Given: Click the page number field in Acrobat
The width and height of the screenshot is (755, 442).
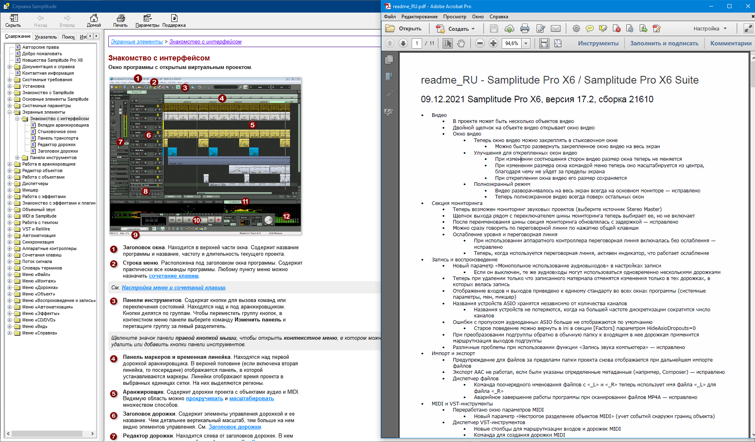Looking at the screenshot, I should coord(417,43).
